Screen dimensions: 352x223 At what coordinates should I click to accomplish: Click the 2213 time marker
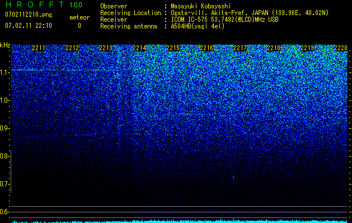point(106,48)
